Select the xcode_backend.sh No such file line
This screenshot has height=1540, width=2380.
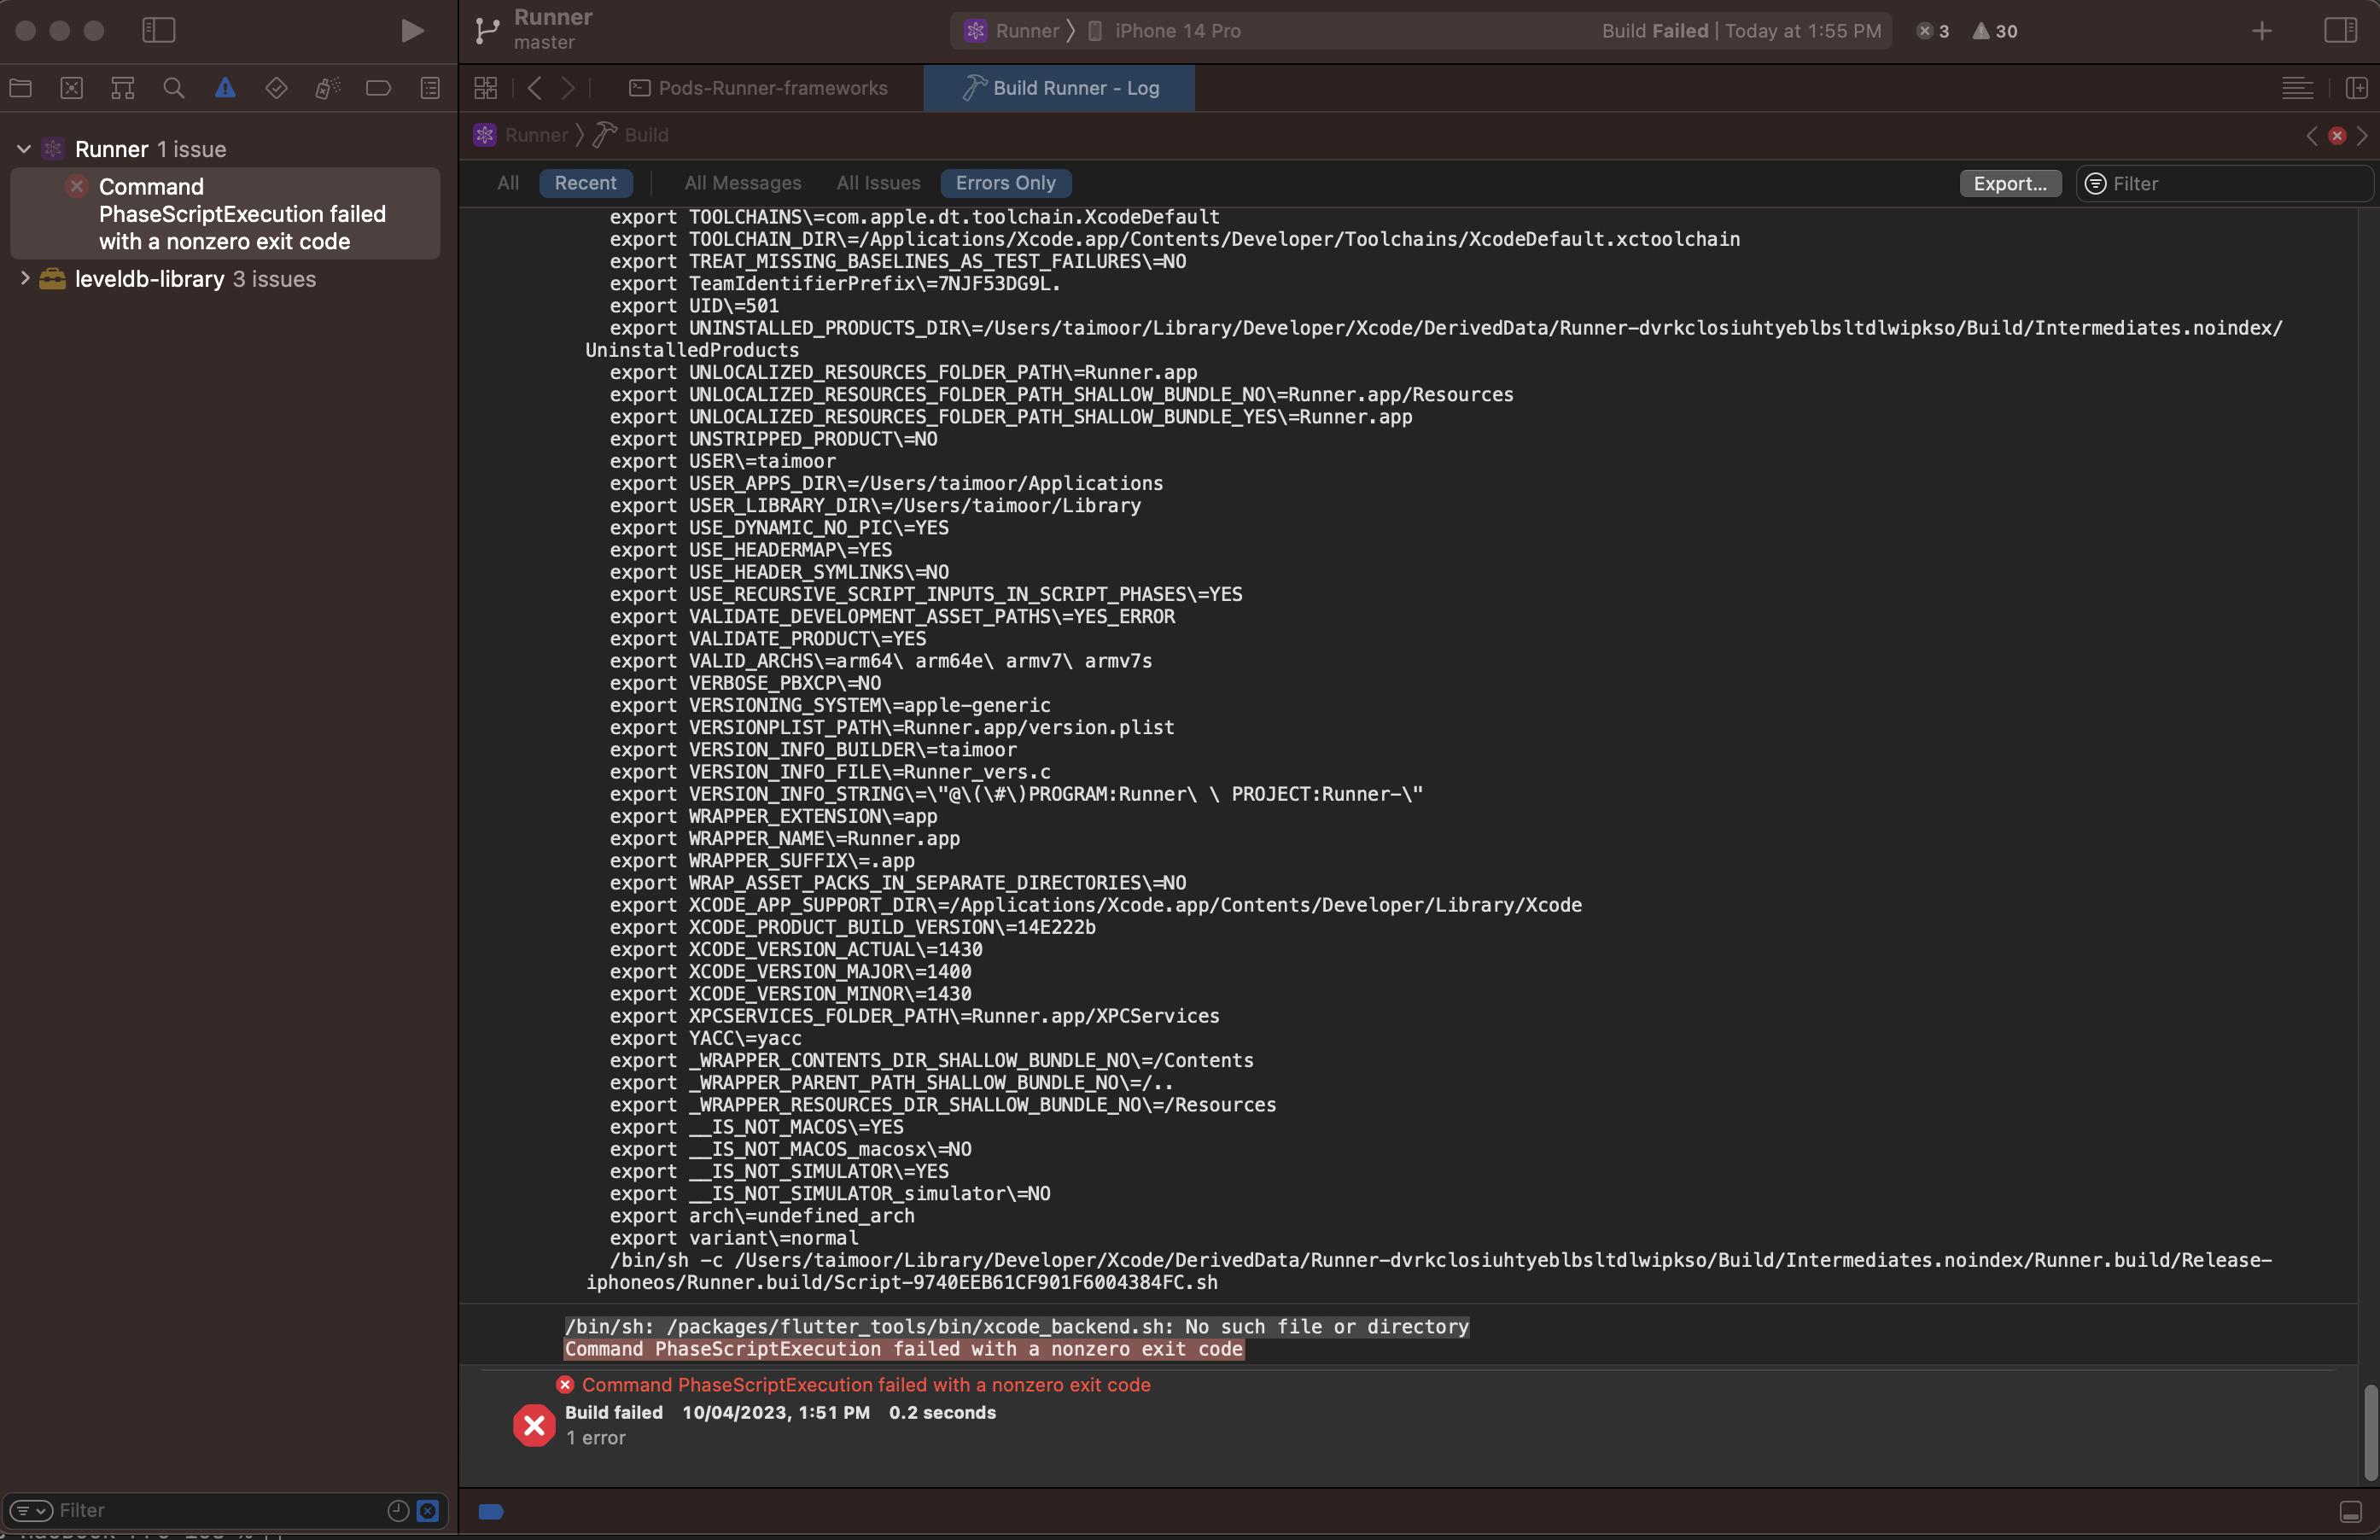click(x=1016, y=1327)
